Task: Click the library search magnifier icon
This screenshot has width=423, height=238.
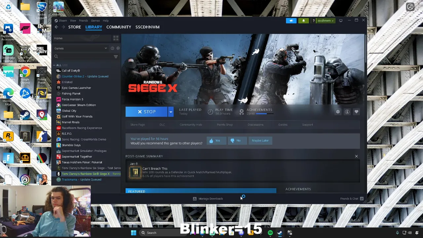Action: click(56, 57)
